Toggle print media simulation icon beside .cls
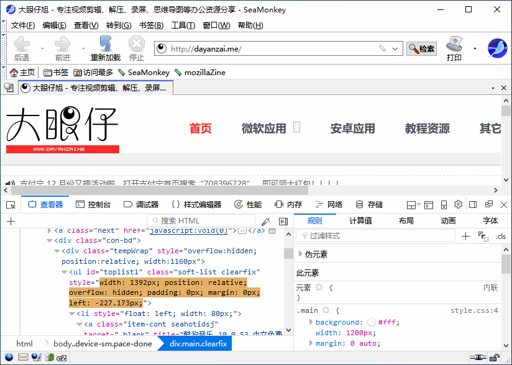 click(x=483, y=236)
